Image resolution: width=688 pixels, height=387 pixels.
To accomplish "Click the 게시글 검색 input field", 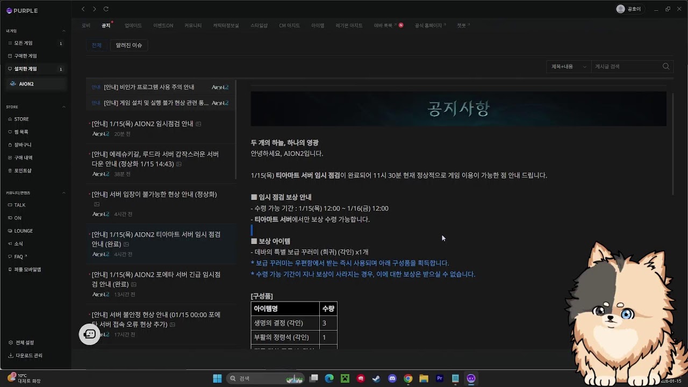I will coord(626,67).
